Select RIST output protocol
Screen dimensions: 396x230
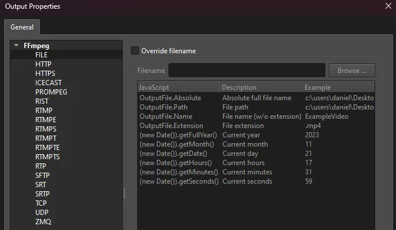click(x=66, y=101)
